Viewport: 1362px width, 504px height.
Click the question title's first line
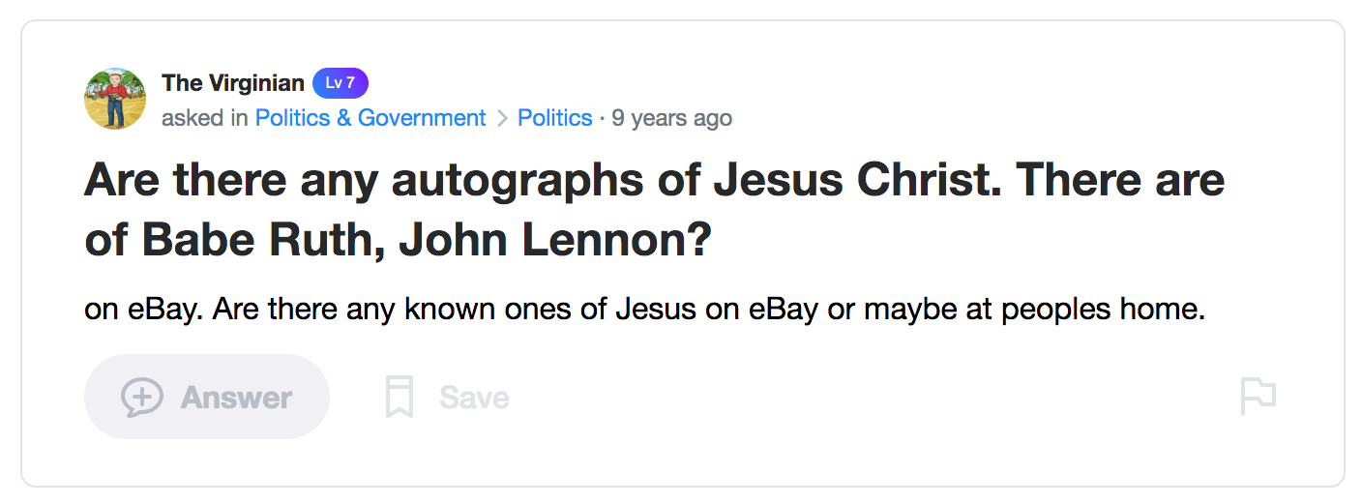point(654,181)
